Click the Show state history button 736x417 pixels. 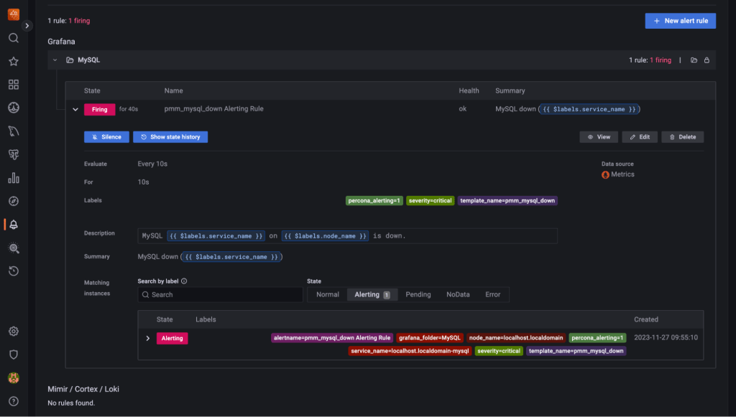click(170, 136)
